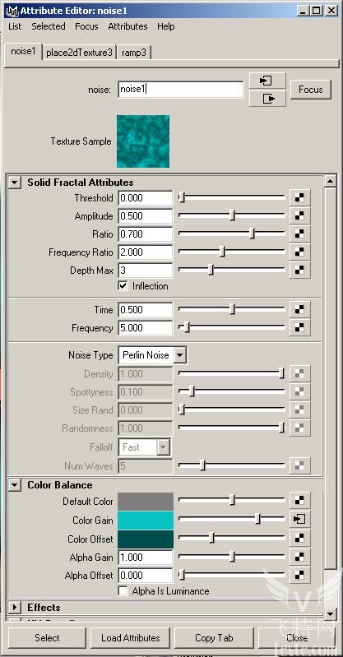Click the output connection arrow beside noise name
This screenshot has height=657, width=343.
[x=267, y=99]
